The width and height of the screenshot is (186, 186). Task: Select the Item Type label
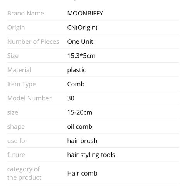point(22,84)
